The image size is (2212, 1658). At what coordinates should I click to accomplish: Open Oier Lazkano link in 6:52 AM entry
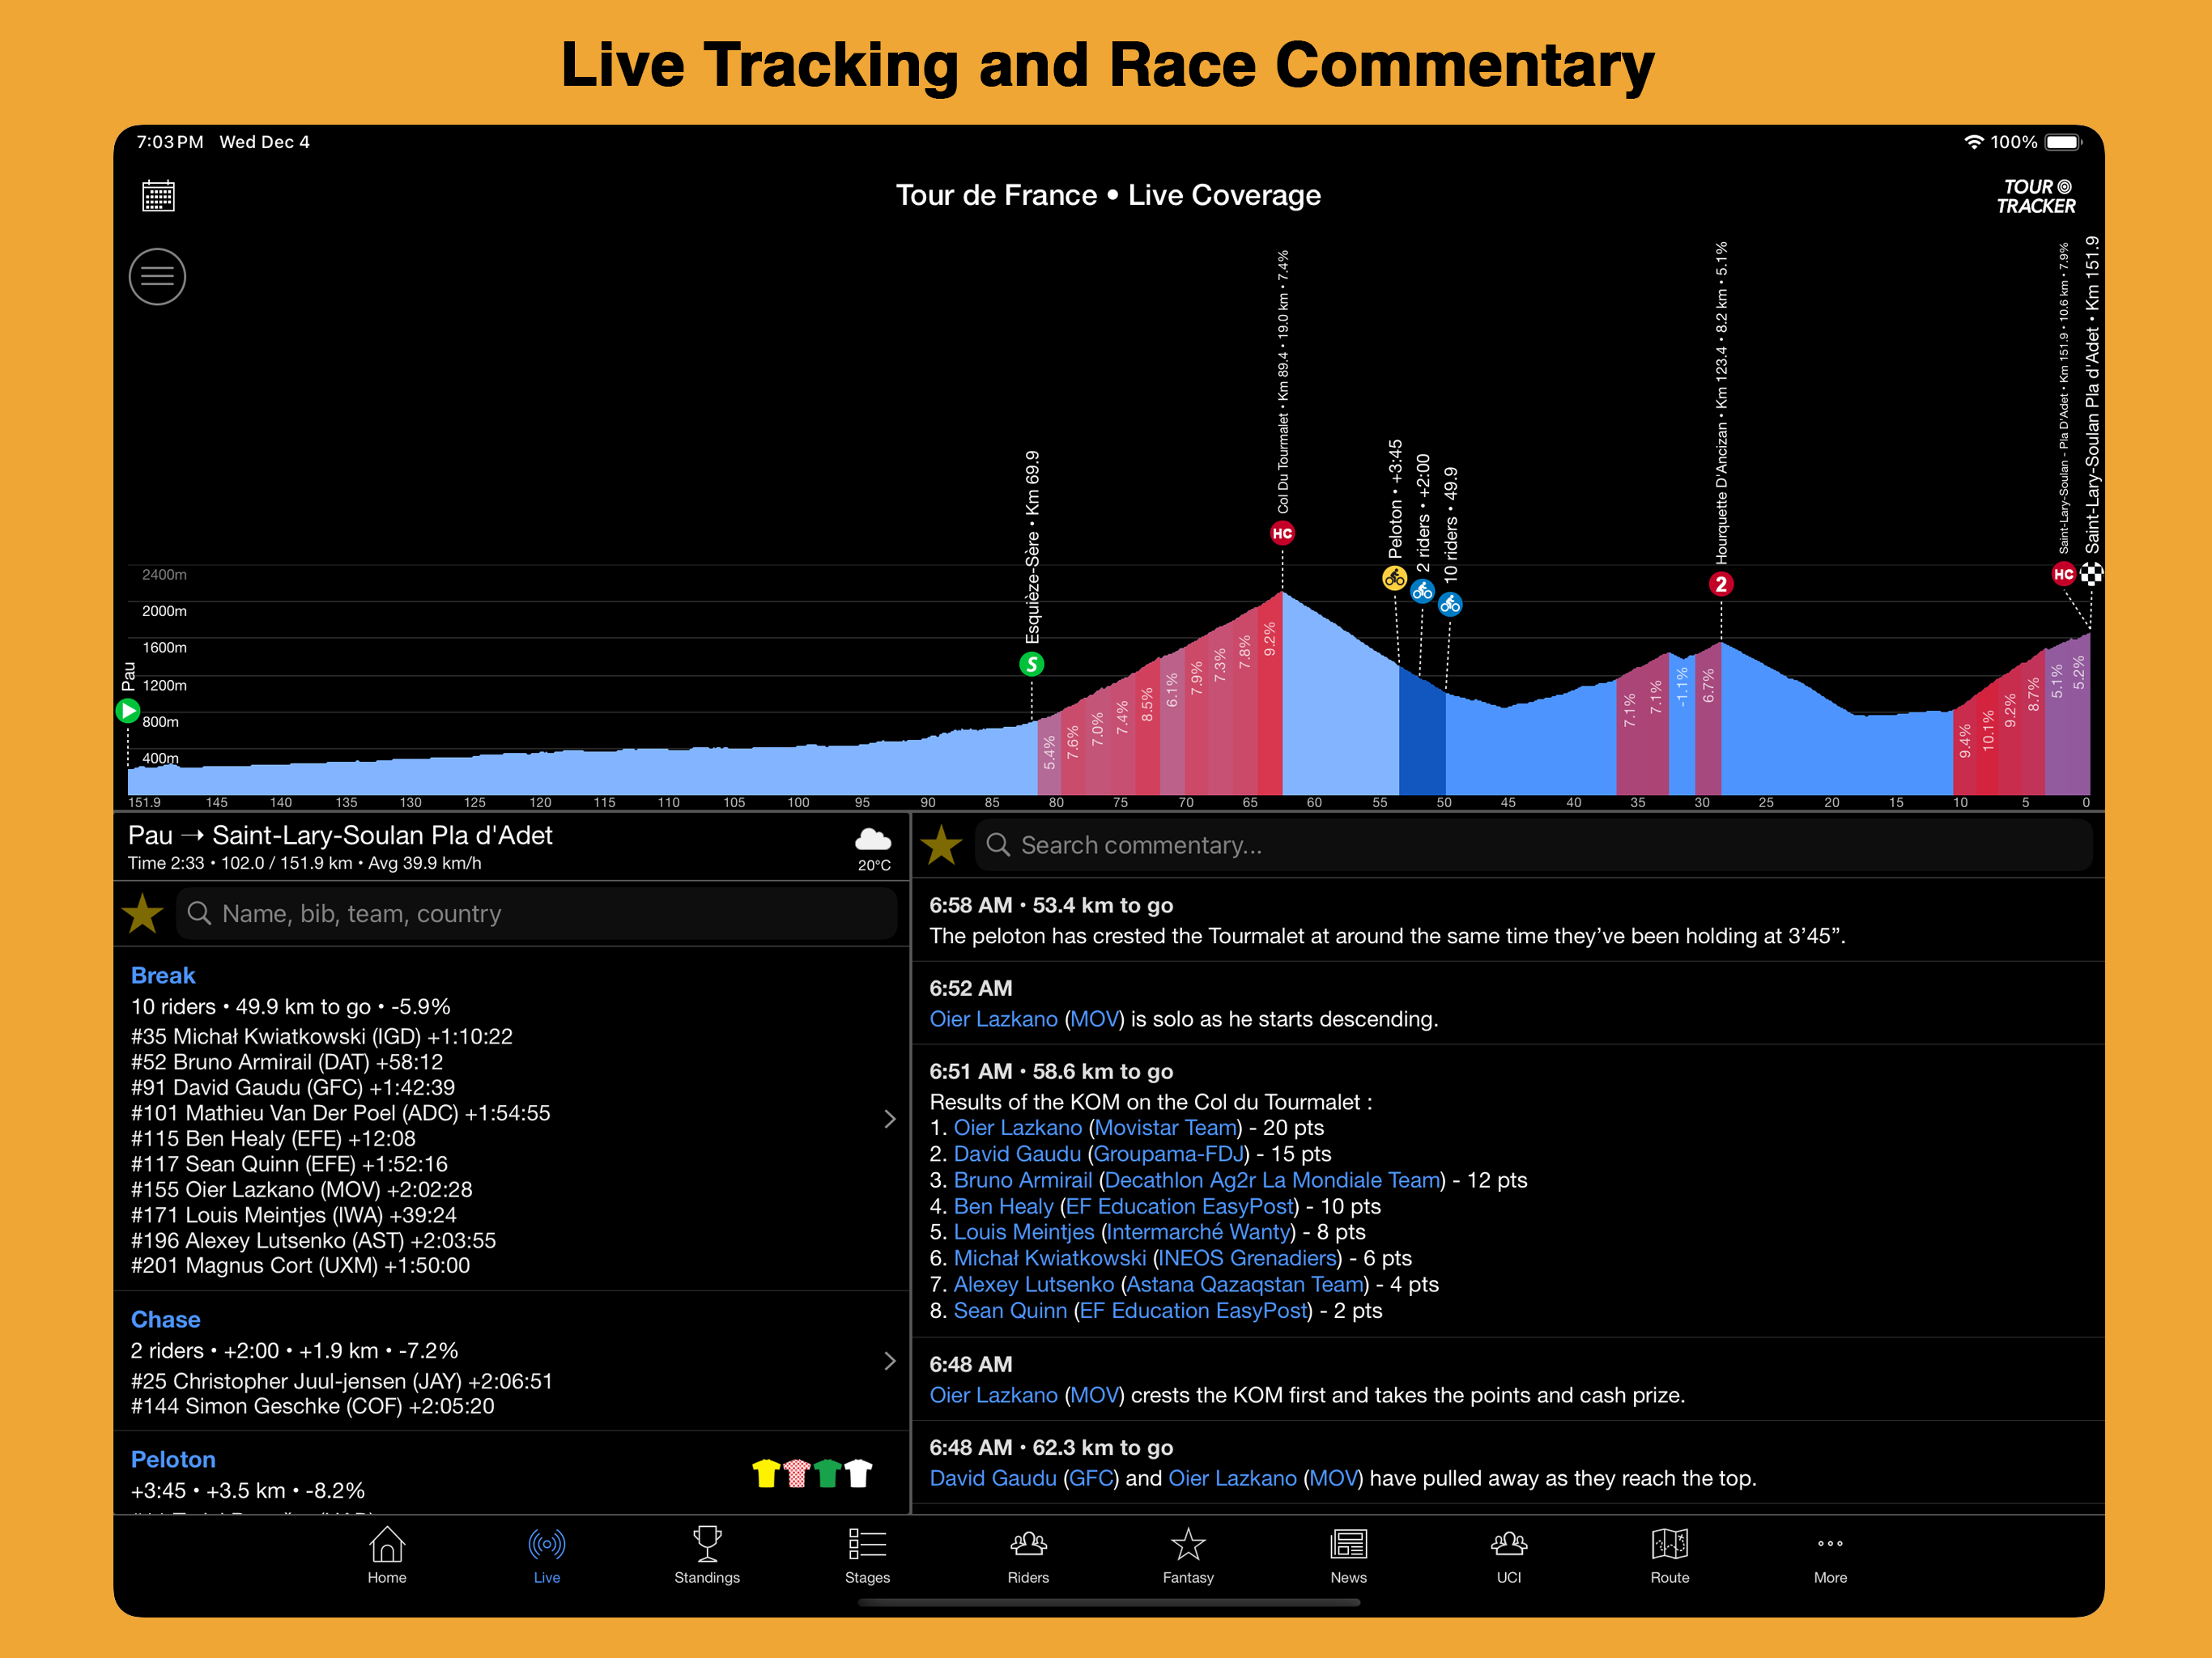993,1019
